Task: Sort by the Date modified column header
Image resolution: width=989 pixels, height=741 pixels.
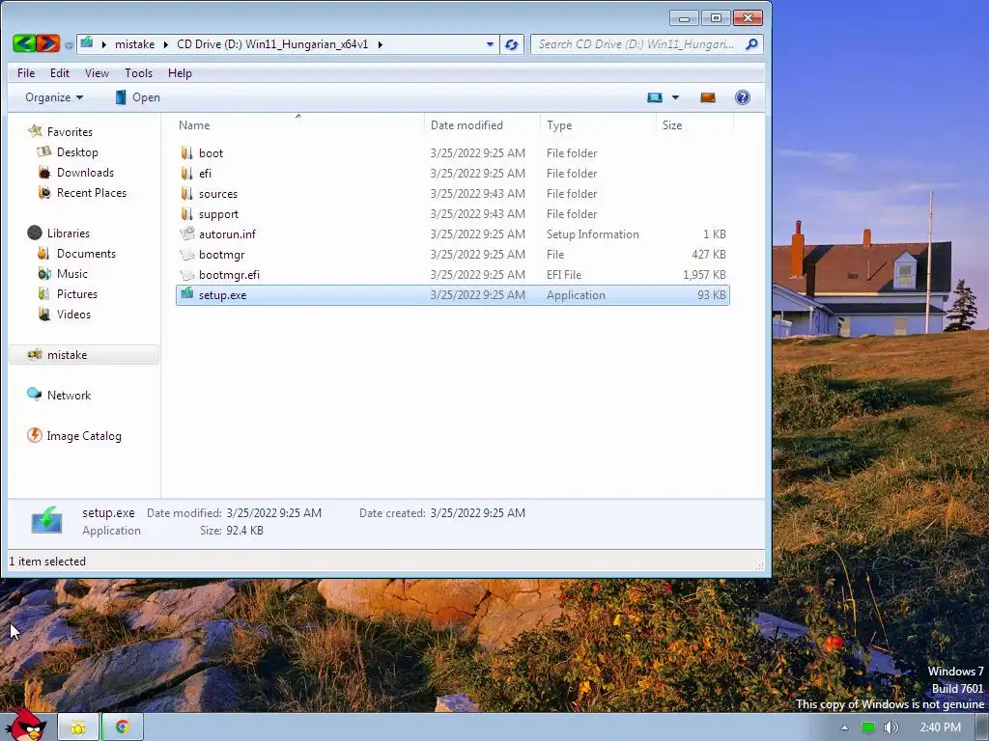Action: point(482,125)
